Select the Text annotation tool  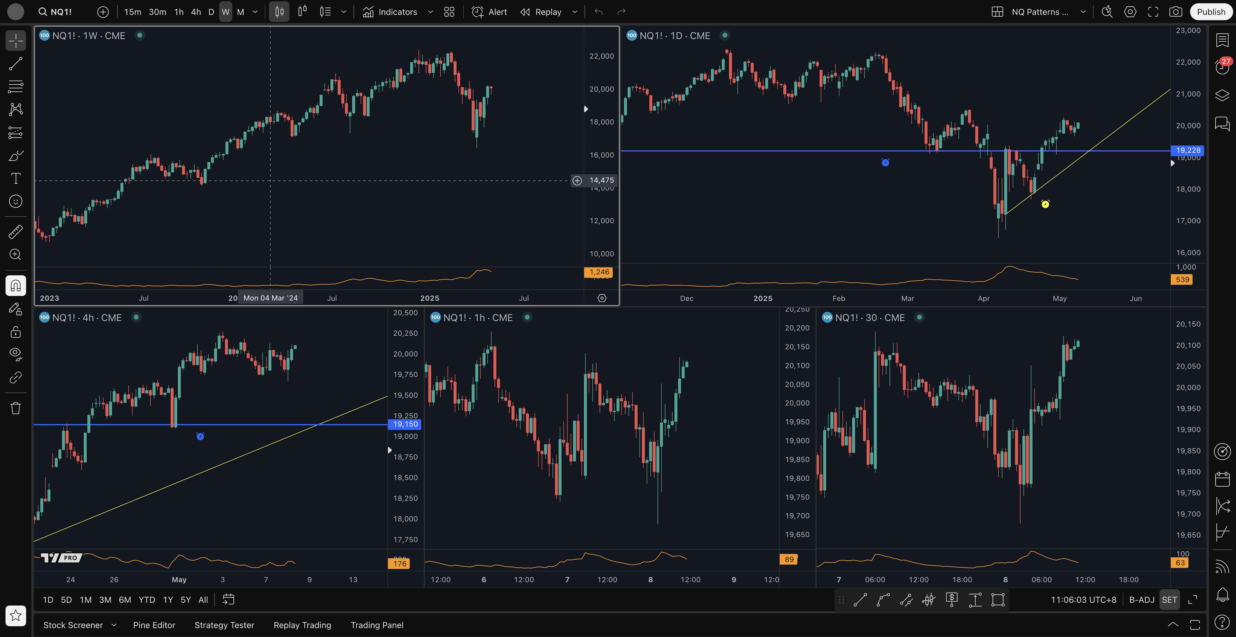point(15,178)
